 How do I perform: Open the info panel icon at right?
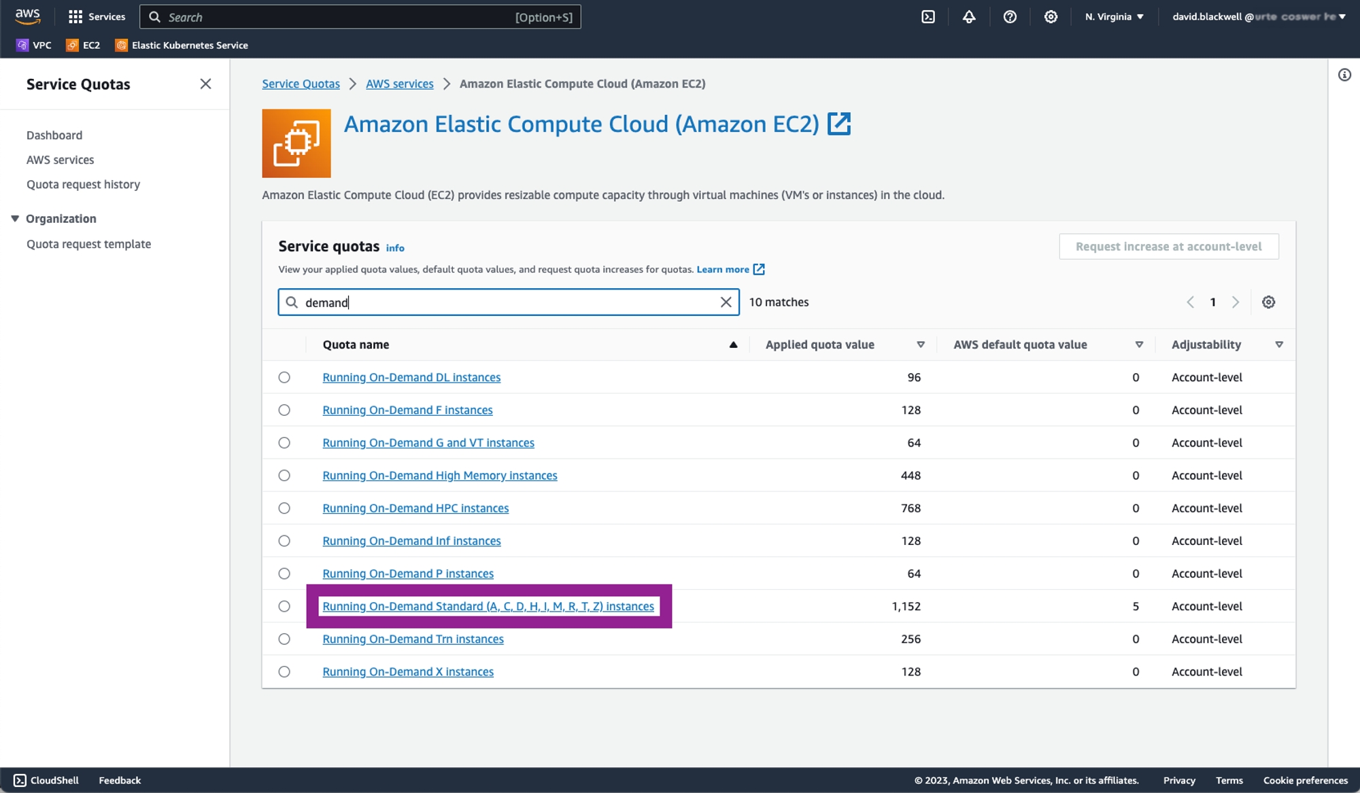point(1344,75)
